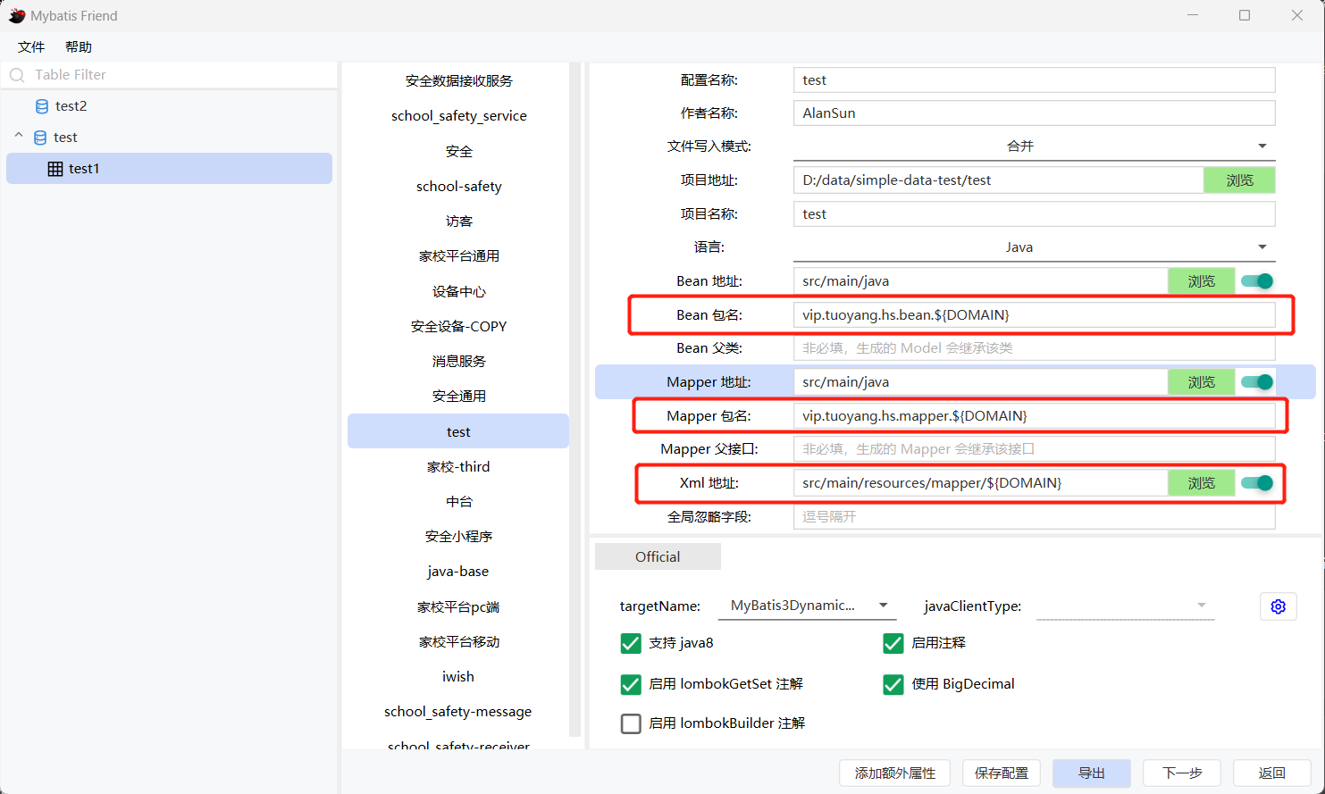Open the 帮助 menu

click(79, 47)
